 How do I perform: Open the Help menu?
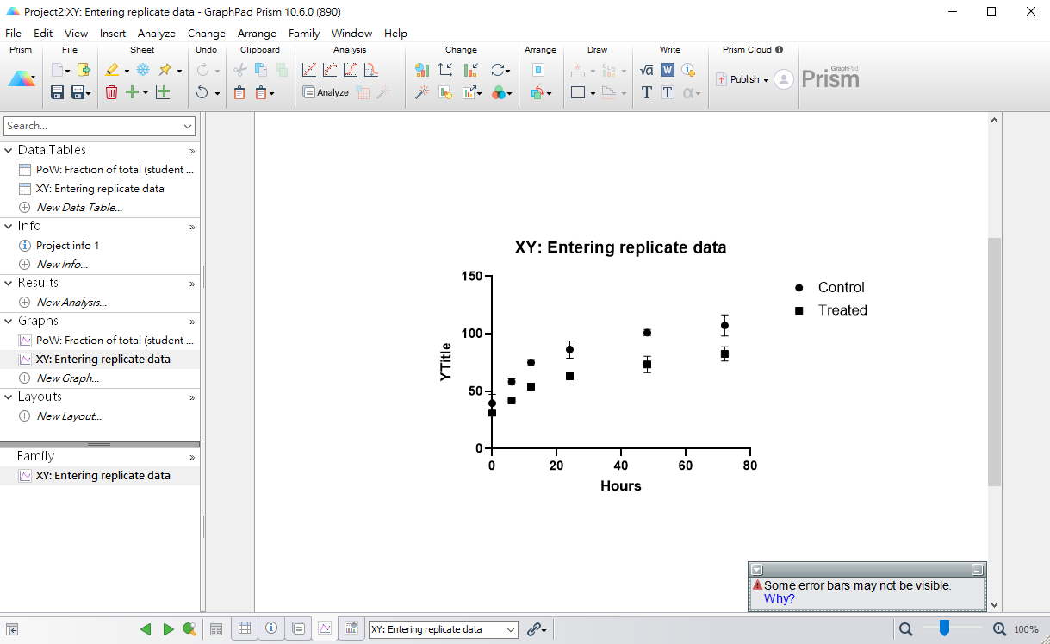pyautogui.click(x=395, y=33)
